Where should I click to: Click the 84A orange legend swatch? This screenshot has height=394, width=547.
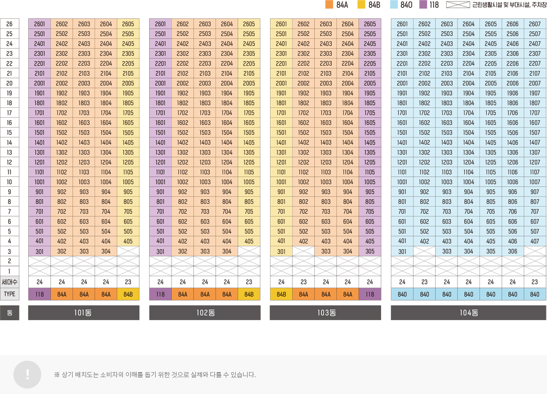coord(328,4)
